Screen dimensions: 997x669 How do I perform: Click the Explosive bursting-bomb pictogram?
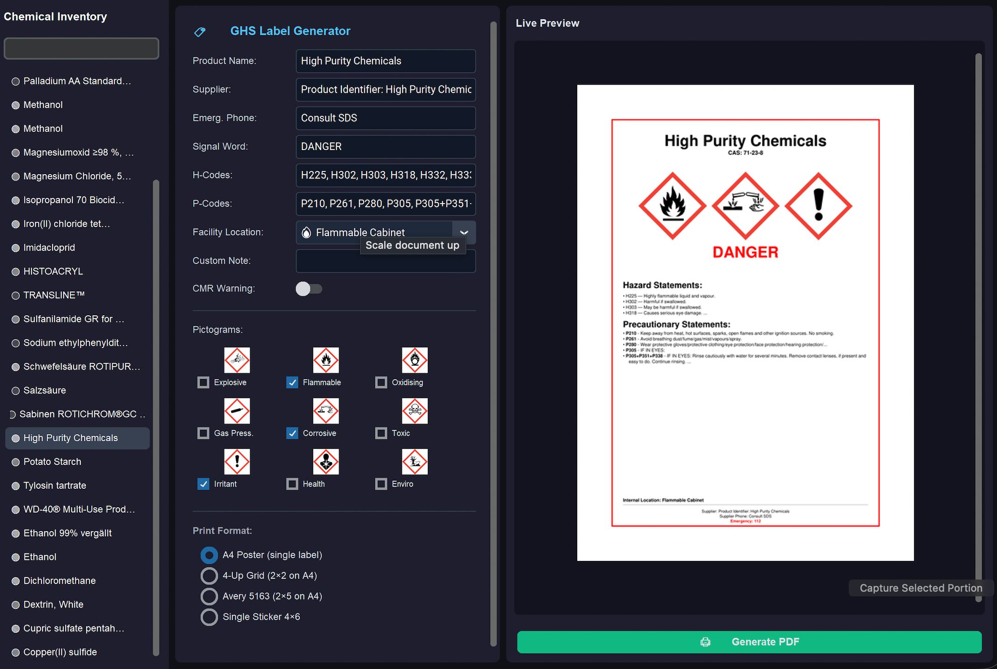pyautogui.click(x=236, y=360)
